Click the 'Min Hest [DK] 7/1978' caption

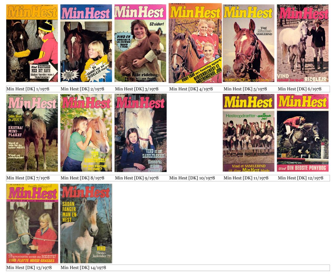point(28,178)
